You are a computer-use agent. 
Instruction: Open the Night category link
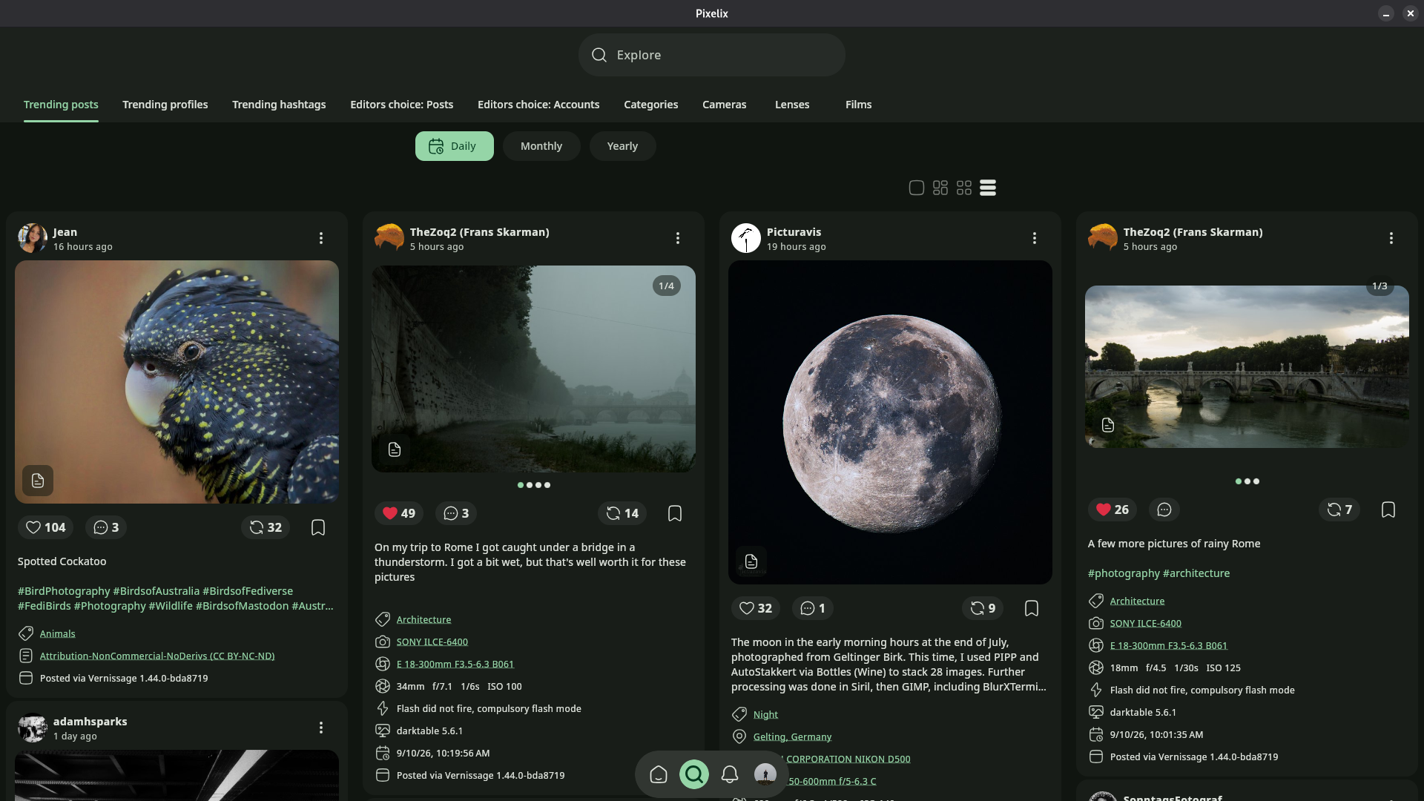765,715
